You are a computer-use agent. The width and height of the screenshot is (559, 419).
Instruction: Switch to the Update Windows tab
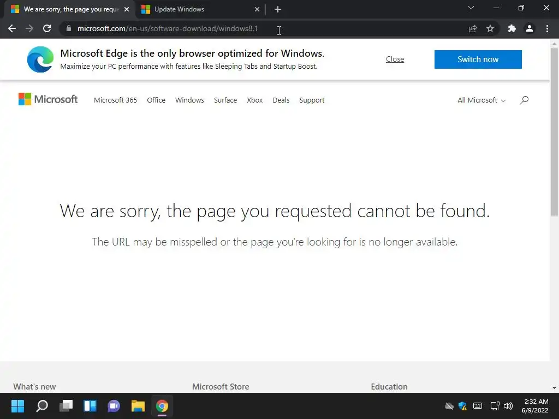tap(200, 9)
